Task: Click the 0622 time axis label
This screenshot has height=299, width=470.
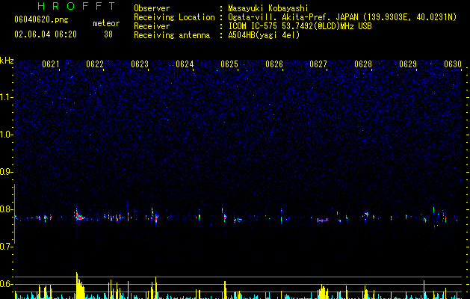Action: [x=95, y=64]
